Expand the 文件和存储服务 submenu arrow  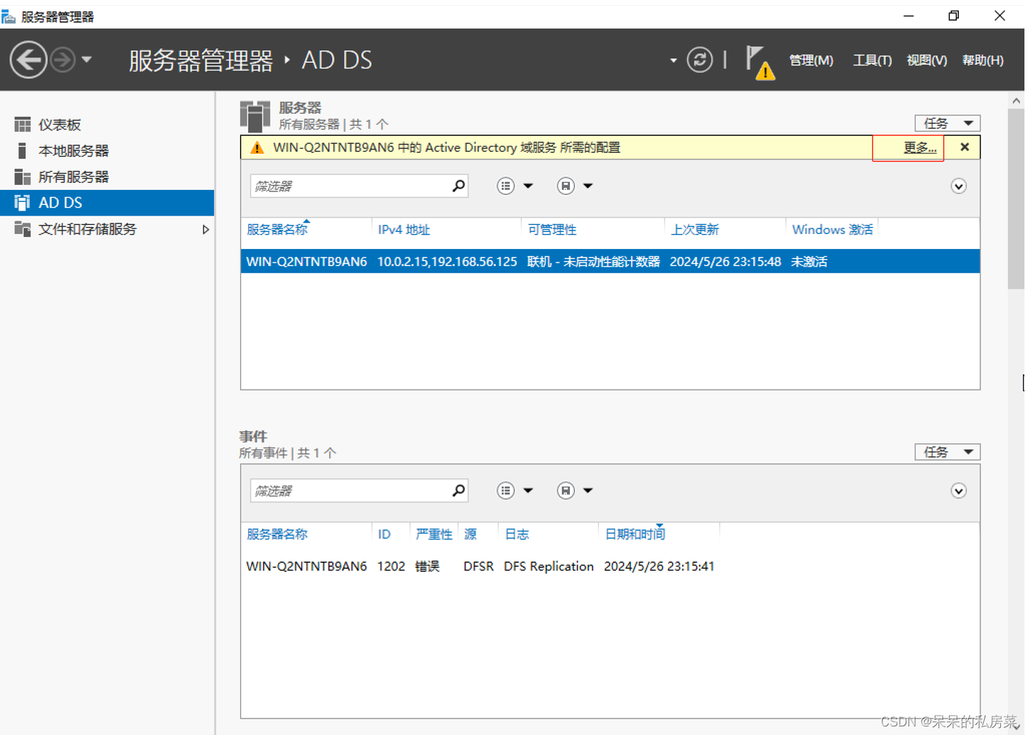pos(206,229)
